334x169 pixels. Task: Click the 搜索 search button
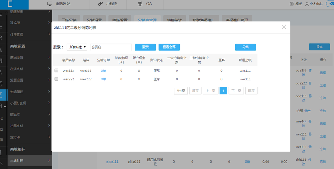pyautogui.click(x=145, y=47)
